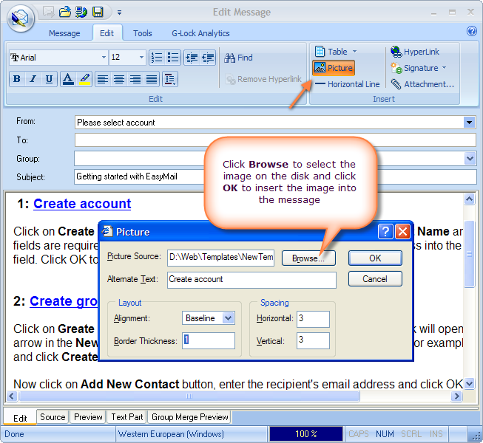This screenshot has width=483, height=443.
Task: Click the Alternate Text field
Action: tap(251, 280)
